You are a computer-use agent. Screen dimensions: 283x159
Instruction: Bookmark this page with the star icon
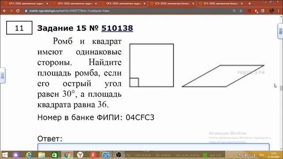coord(241,11)
